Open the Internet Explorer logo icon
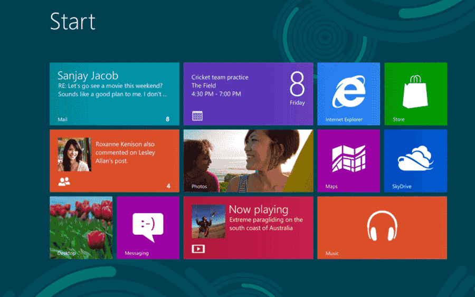This screenshot has height=297, width=475. [x=349, y=92]
